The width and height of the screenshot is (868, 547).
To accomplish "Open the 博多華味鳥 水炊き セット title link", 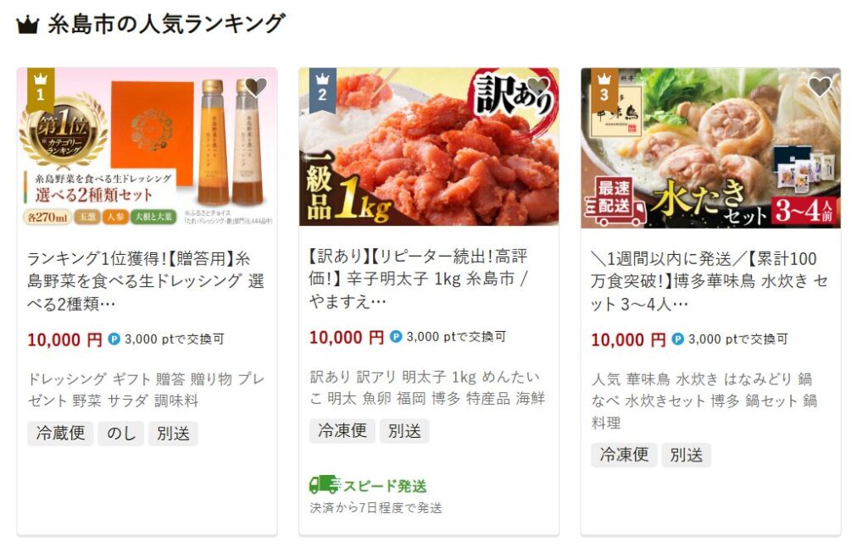I will point(709,281).
